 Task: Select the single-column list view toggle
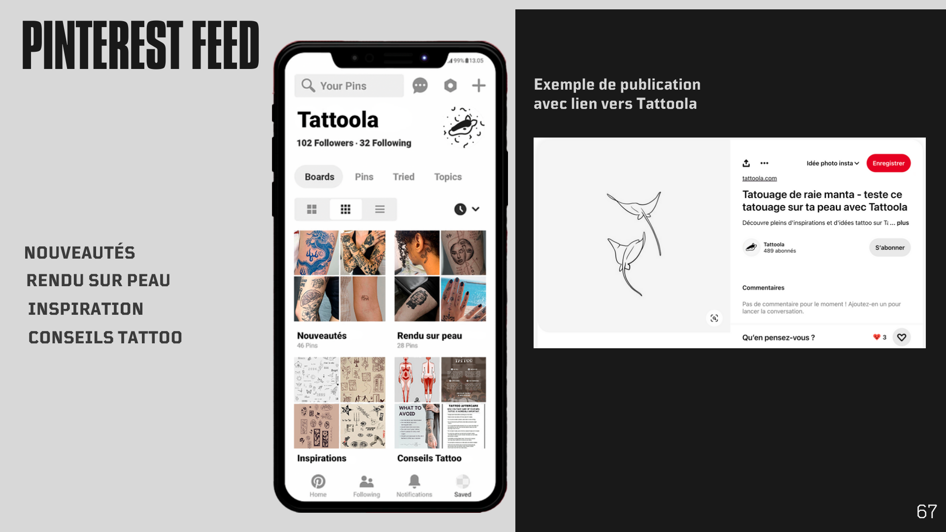379,208
